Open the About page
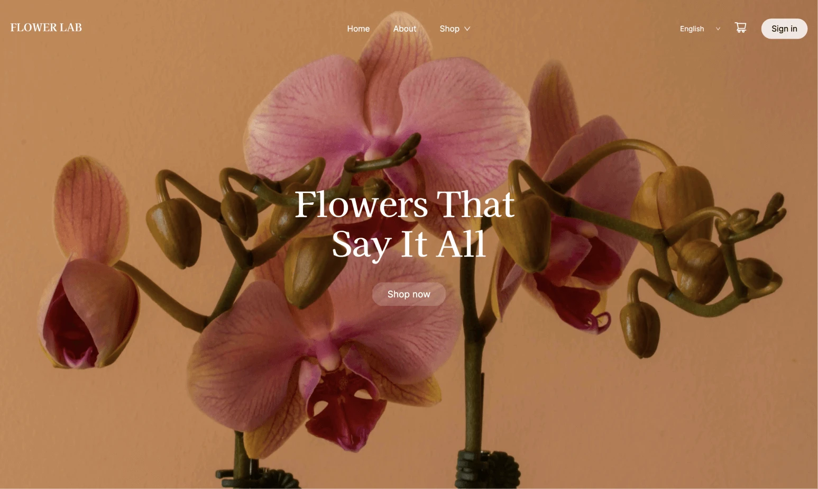 click(405, 29)
